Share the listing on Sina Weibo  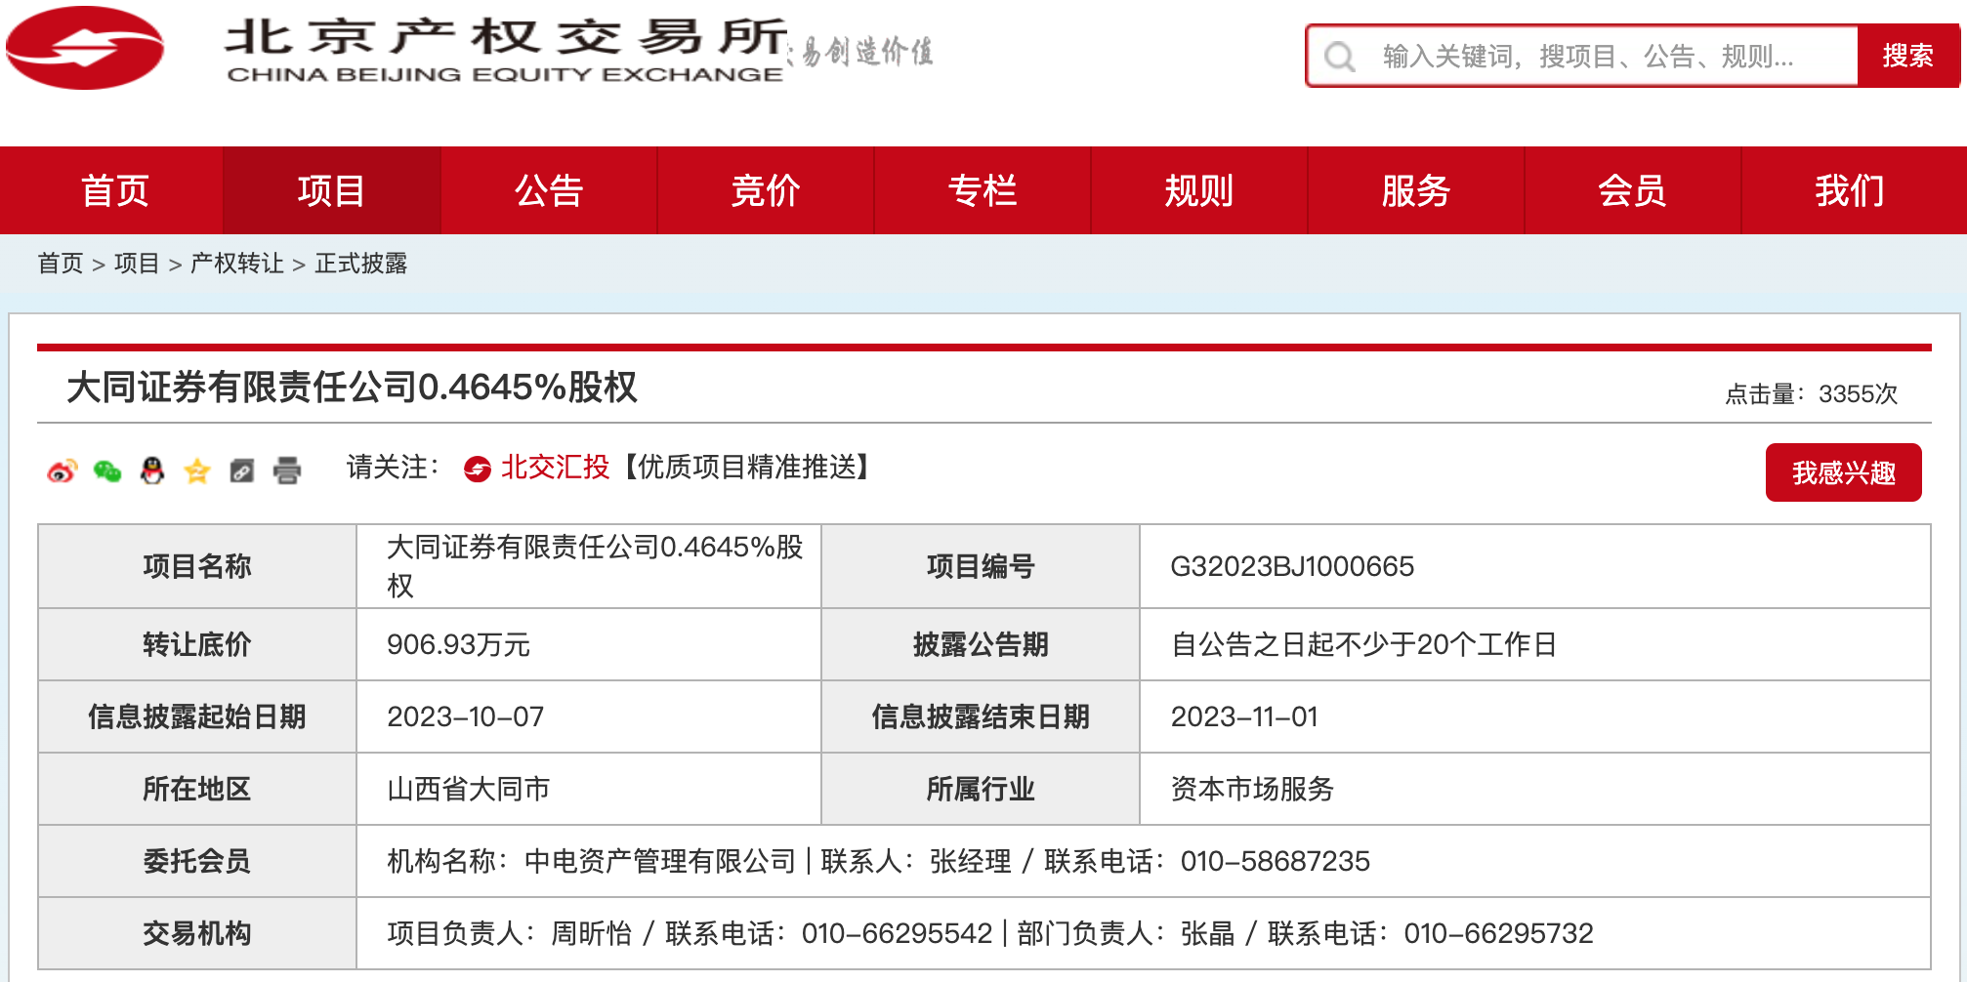tap(62, 471)
